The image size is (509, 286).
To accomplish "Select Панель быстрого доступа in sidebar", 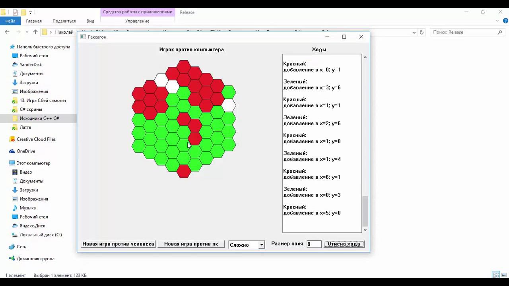I will 43,46.
